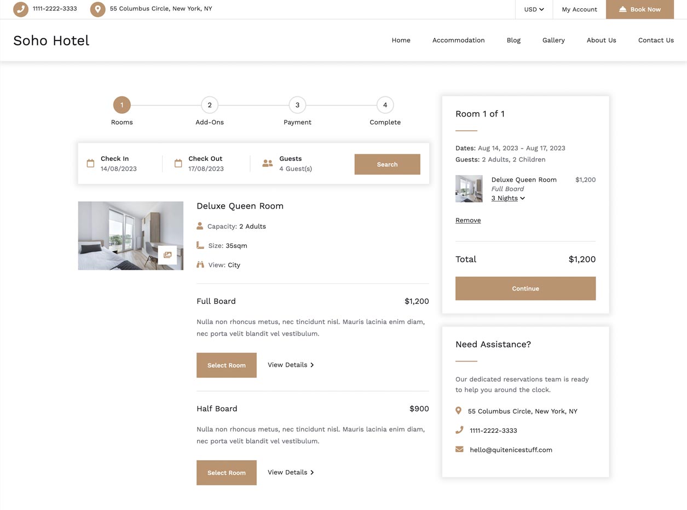Click step 2 Add-Ons in progress bar
Viewport: 687px width, 510px height.
pyautogui.click(x=210, y=105)
